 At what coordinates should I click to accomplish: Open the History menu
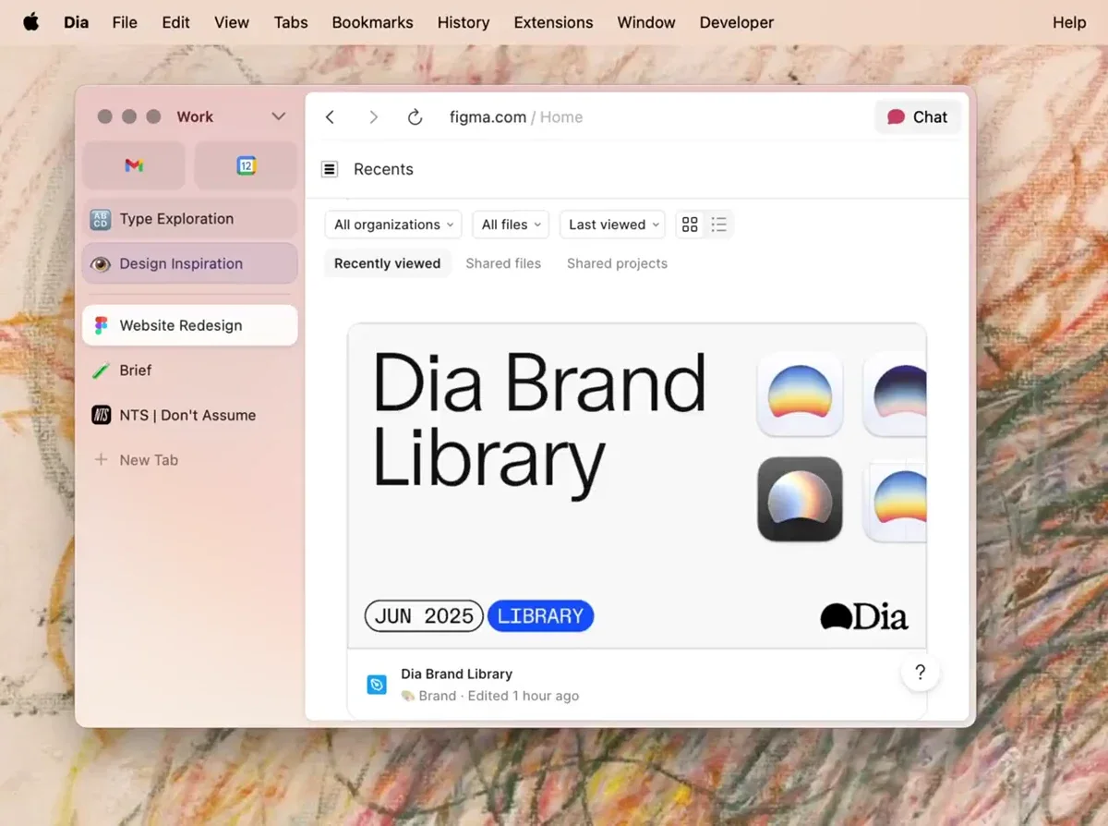click(x=464, y=22)
